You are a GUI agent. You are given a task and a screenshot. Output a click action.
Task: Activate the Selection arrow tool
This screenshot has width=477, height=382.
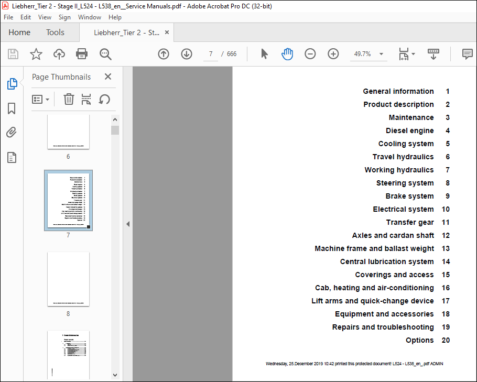[x=264, y=54]
